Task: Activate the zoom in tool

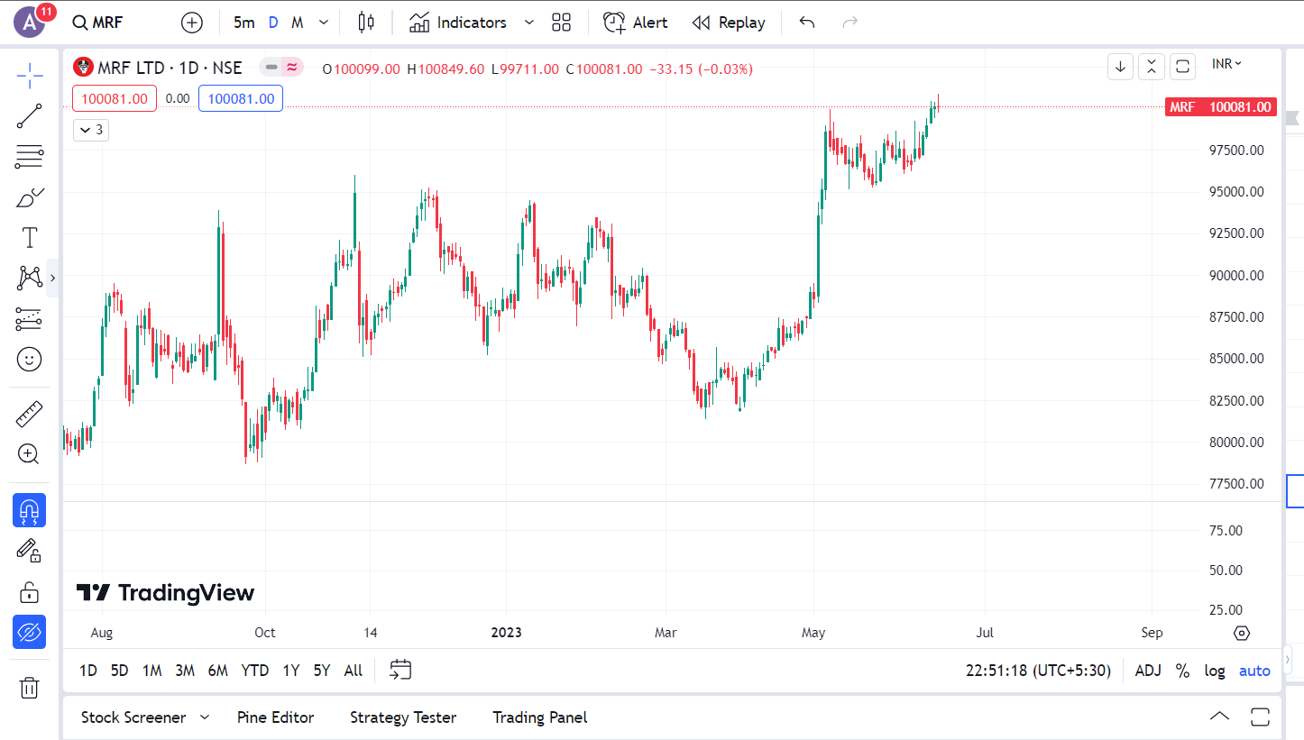Action: point(30,454)
